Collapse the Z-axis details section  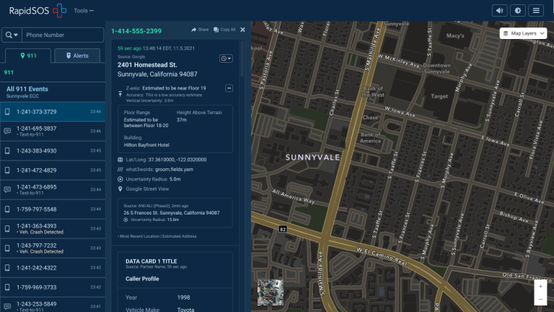click(229, 88)
